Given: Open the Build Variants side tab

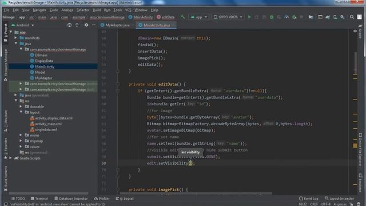Looking at the screenshot, I should (6, 179).
